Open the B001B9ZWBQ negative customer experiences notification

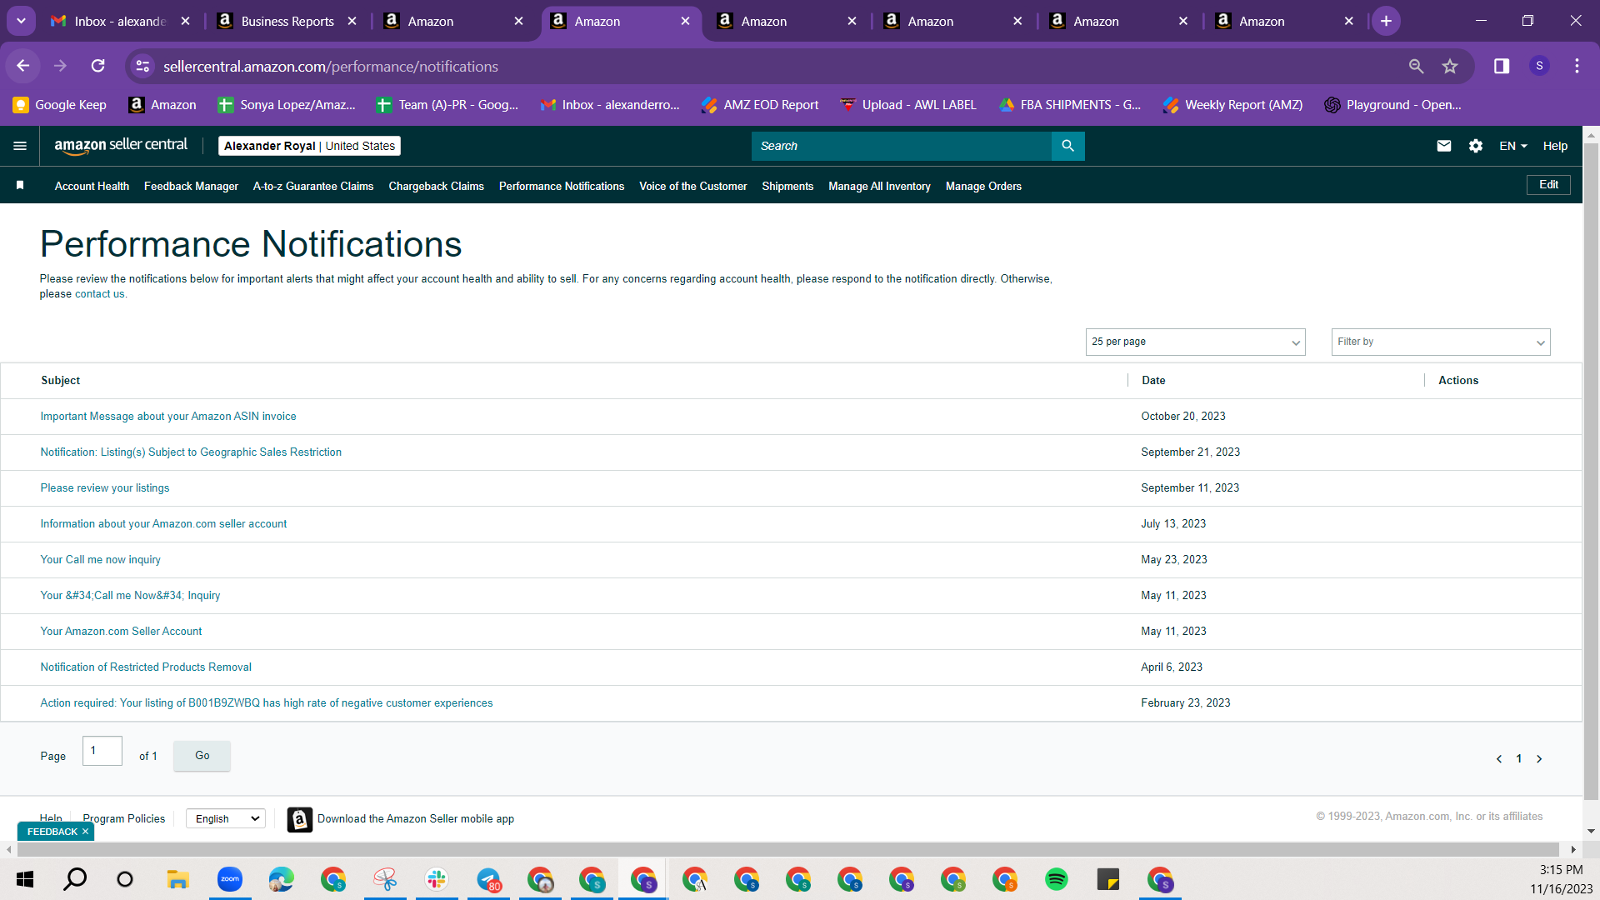point(267,703)
